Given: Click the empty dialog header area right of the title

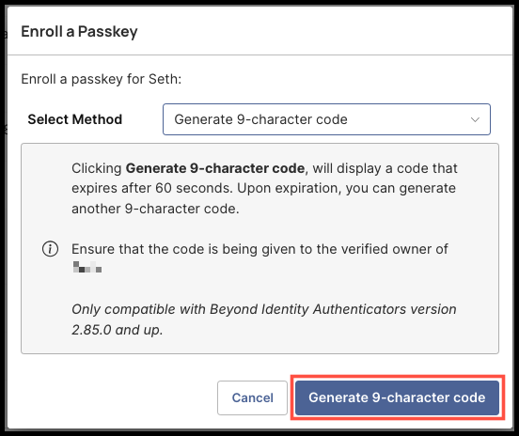Looking at the screenshot, I should click(324, 32).
